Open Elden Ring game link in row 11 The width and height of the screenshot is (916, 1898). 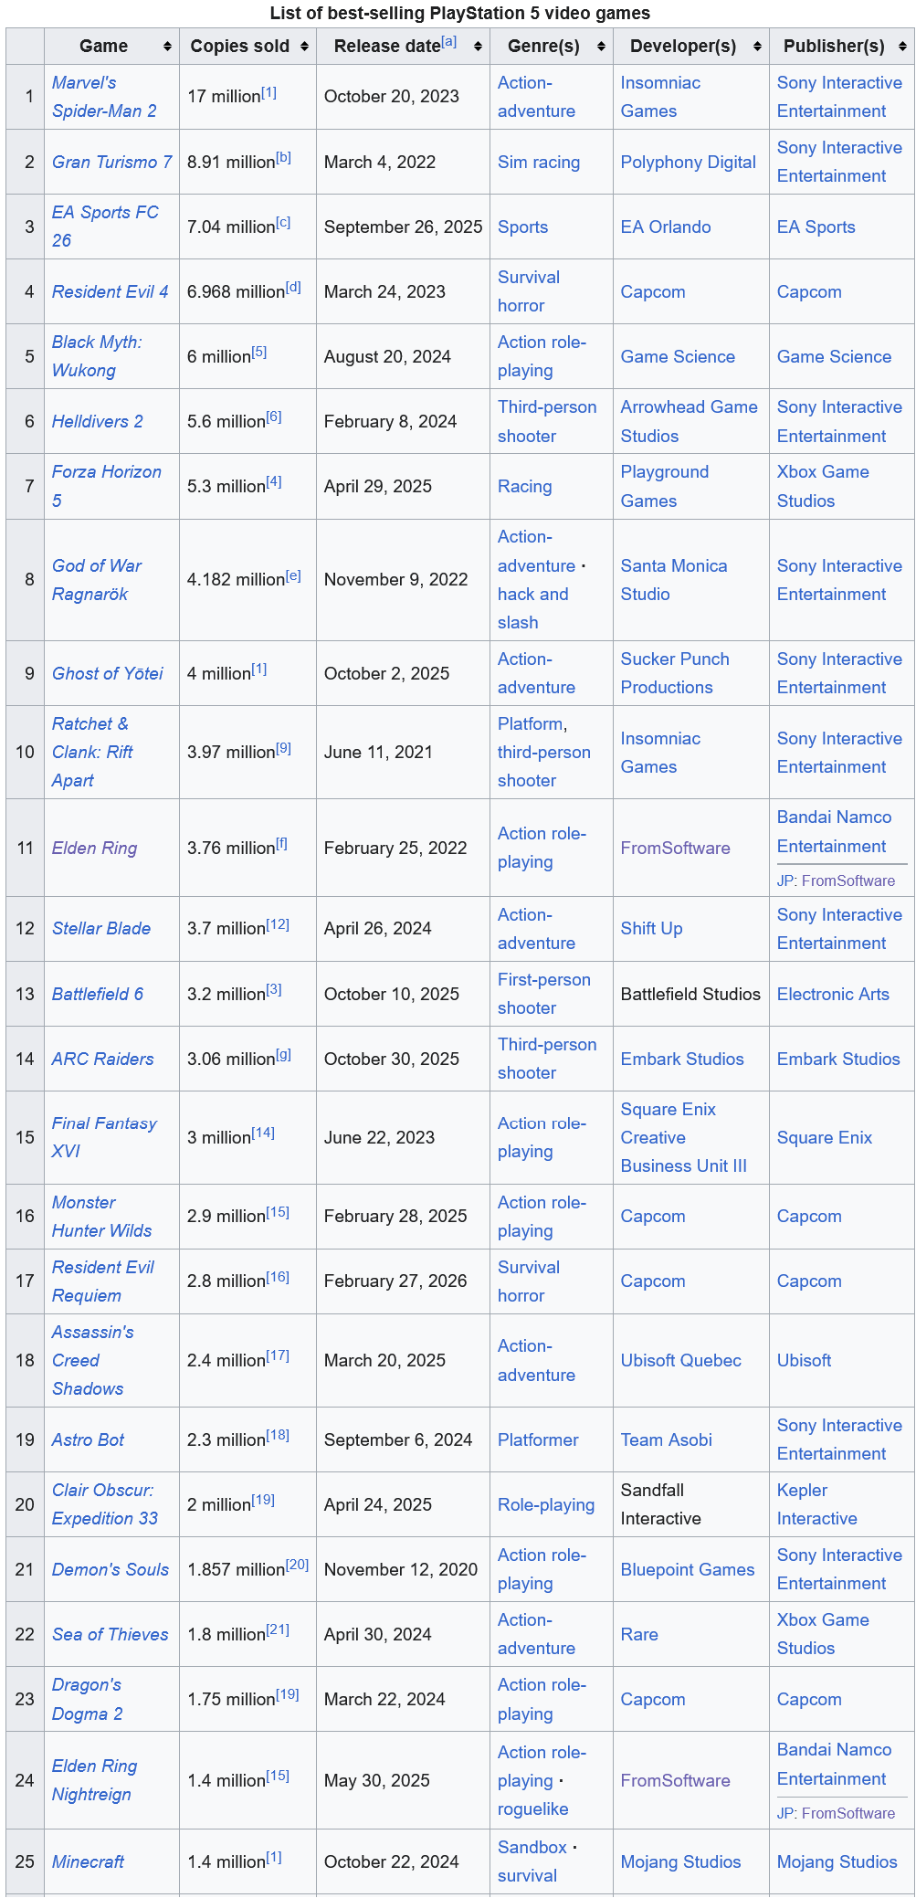click(x=94, y=848)
